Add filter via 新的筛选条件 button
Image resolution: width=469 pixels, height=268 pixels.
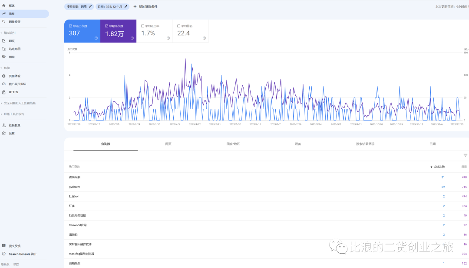tap(145, 7)
